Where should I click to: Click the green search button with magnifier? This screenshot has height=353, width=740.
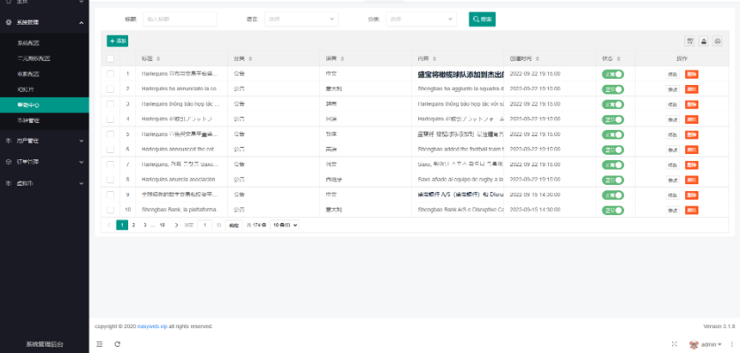tap(482, 19)
